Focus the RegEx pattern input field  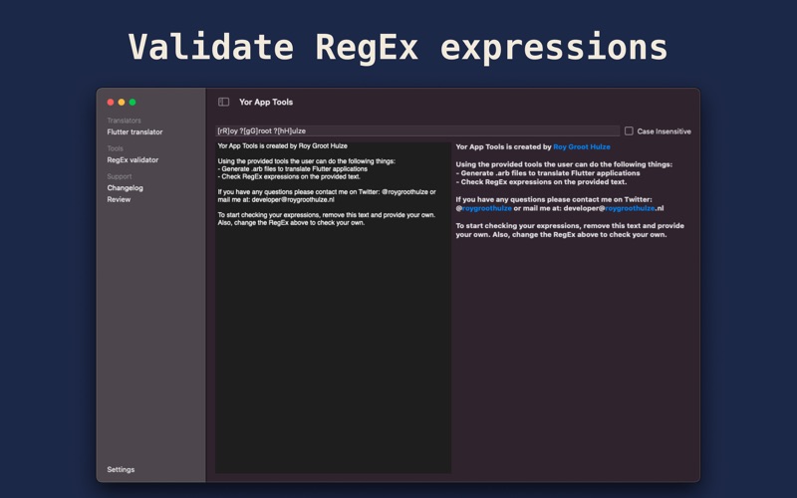click(x=416, y=131)
